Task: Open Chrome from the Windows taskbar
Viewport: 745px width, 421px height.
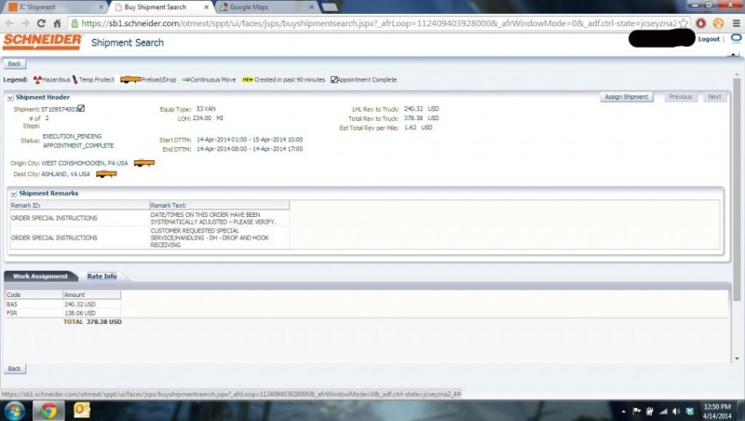Action: 47,410
